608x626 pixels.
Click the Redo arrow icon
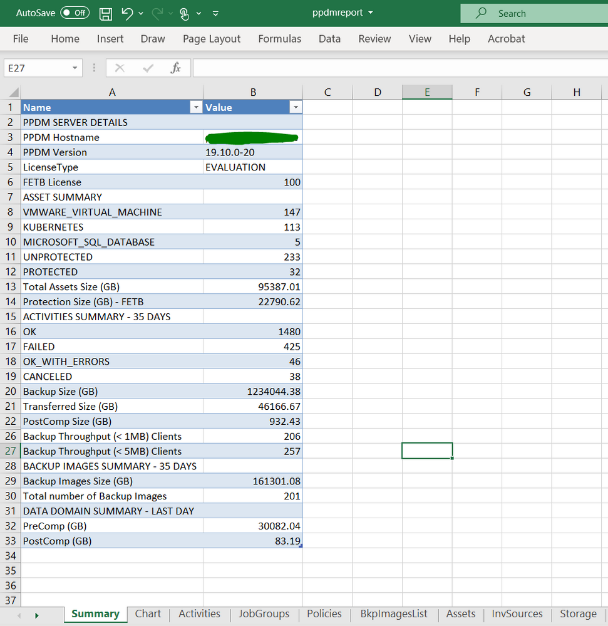157,14
